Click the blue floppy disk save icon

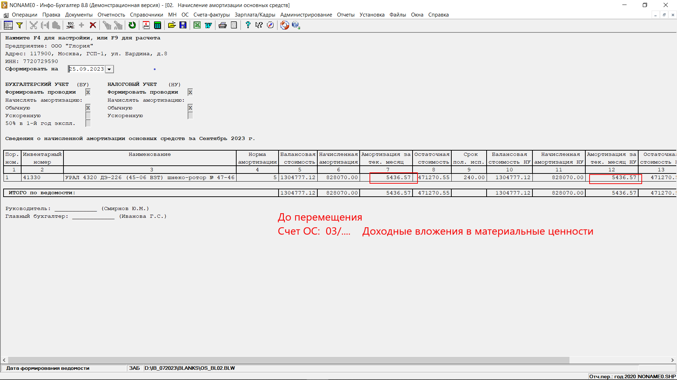[183, 25]
